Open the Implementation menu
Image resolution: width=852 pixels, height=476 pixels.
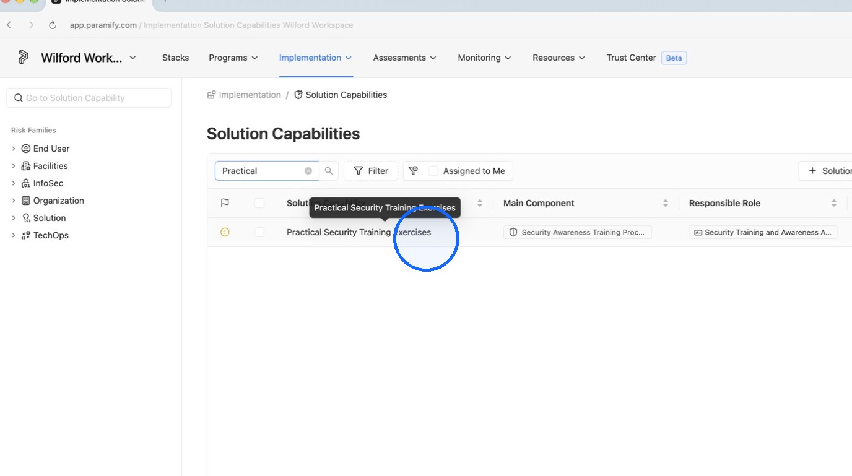tap(316, 58)
